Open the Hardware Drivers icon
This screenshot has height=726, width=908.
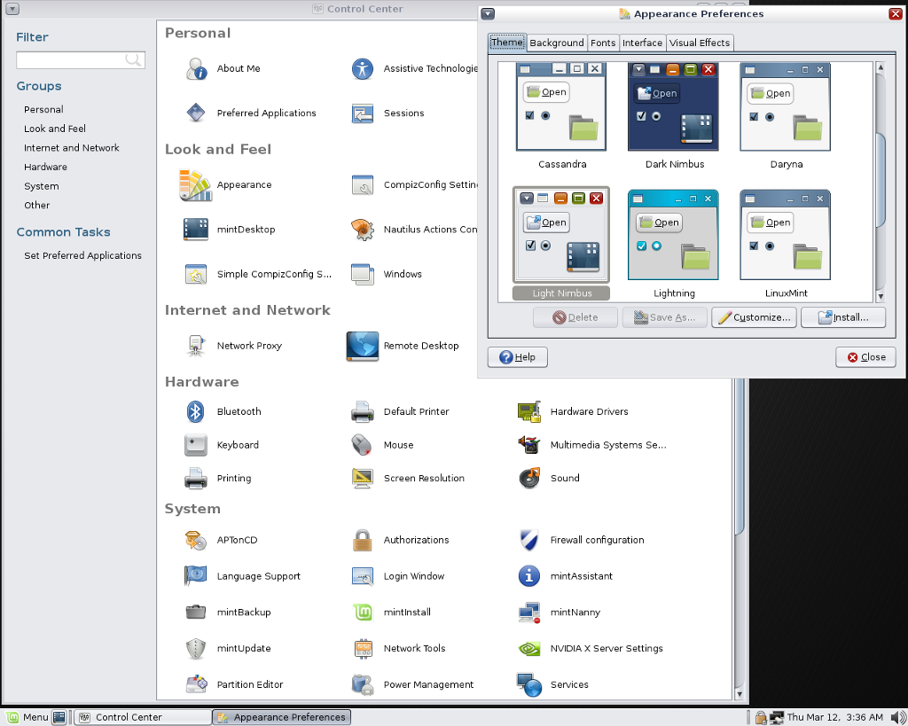pyautogui.click(x=529, y=411)
